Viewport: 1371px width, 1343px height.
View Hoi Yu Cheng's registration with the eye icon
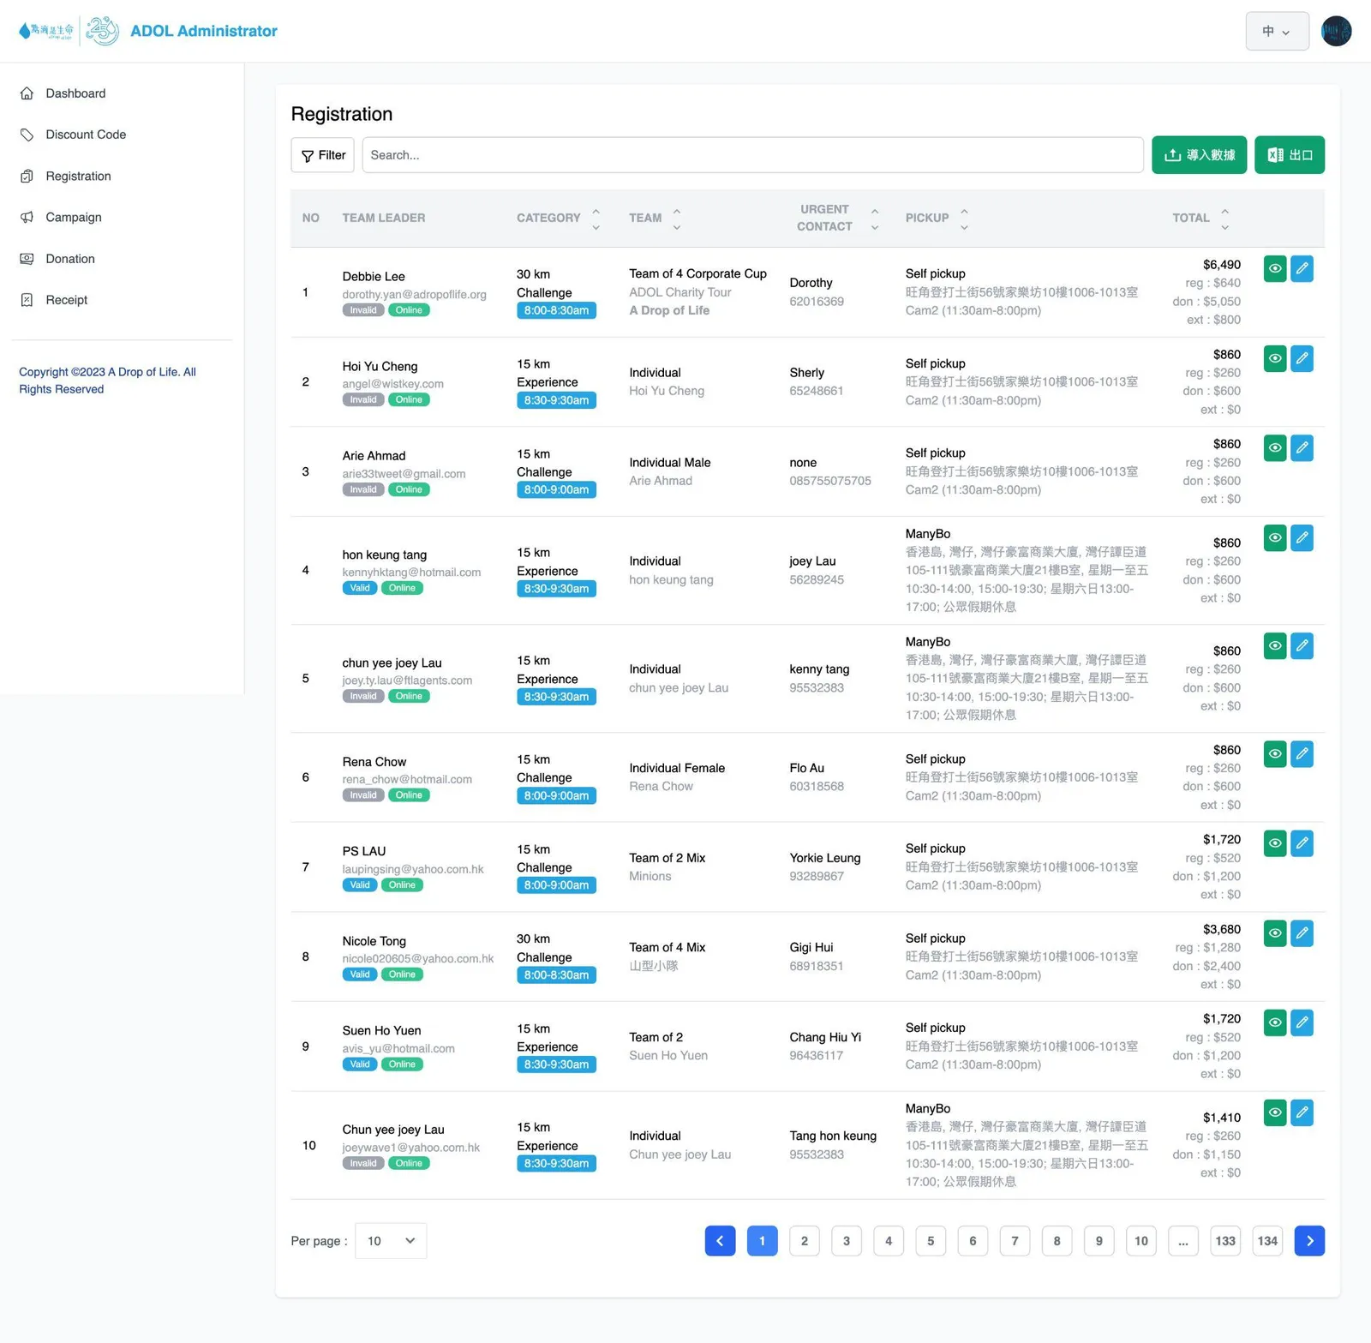(x=1275, y=358)
